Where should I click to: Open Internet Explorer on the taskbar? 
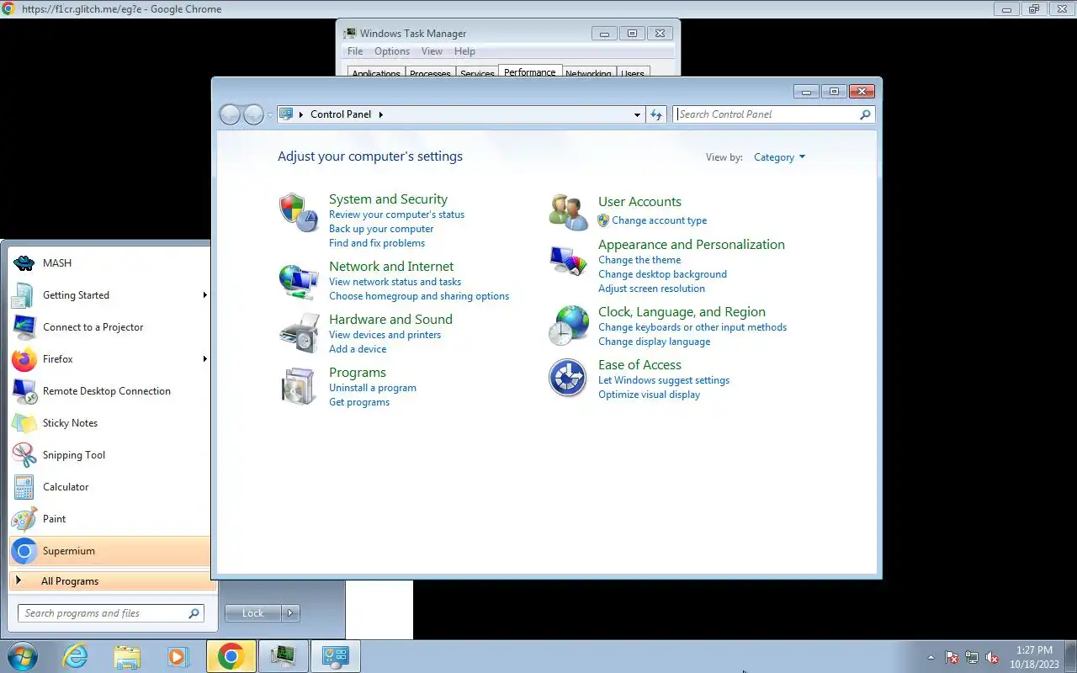(x=76, y=656)
